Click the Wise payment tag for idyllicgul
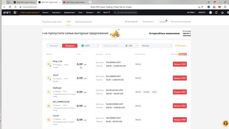 155,92
